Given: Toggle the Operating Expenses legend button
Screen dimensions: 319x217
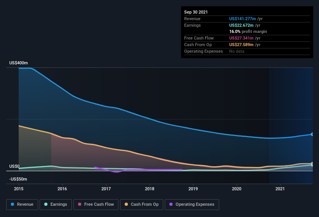Looking at the screenshot, I should point(192,205).
